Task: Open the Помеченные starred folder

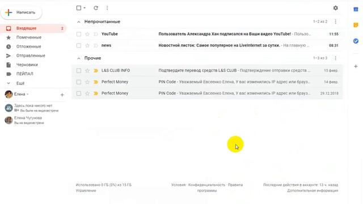Action: click(x=29, y=37)
